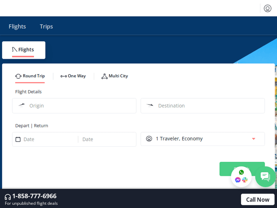Select the Multi City trip option

pyautogui.click(x=114, y=76)
